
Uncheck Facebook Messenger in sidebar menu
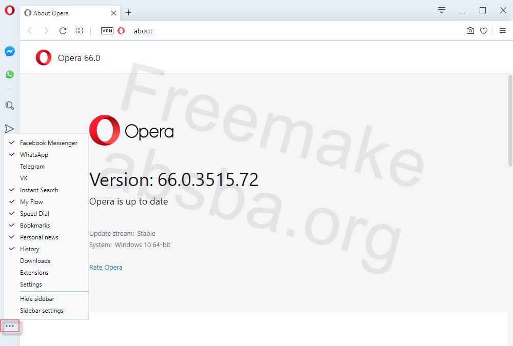coord(46,143)
